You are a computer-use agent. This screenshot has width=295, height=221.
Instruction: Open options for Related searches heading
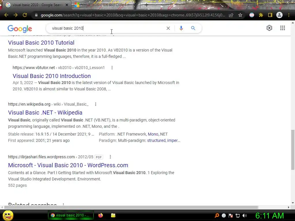pos(63,205)
